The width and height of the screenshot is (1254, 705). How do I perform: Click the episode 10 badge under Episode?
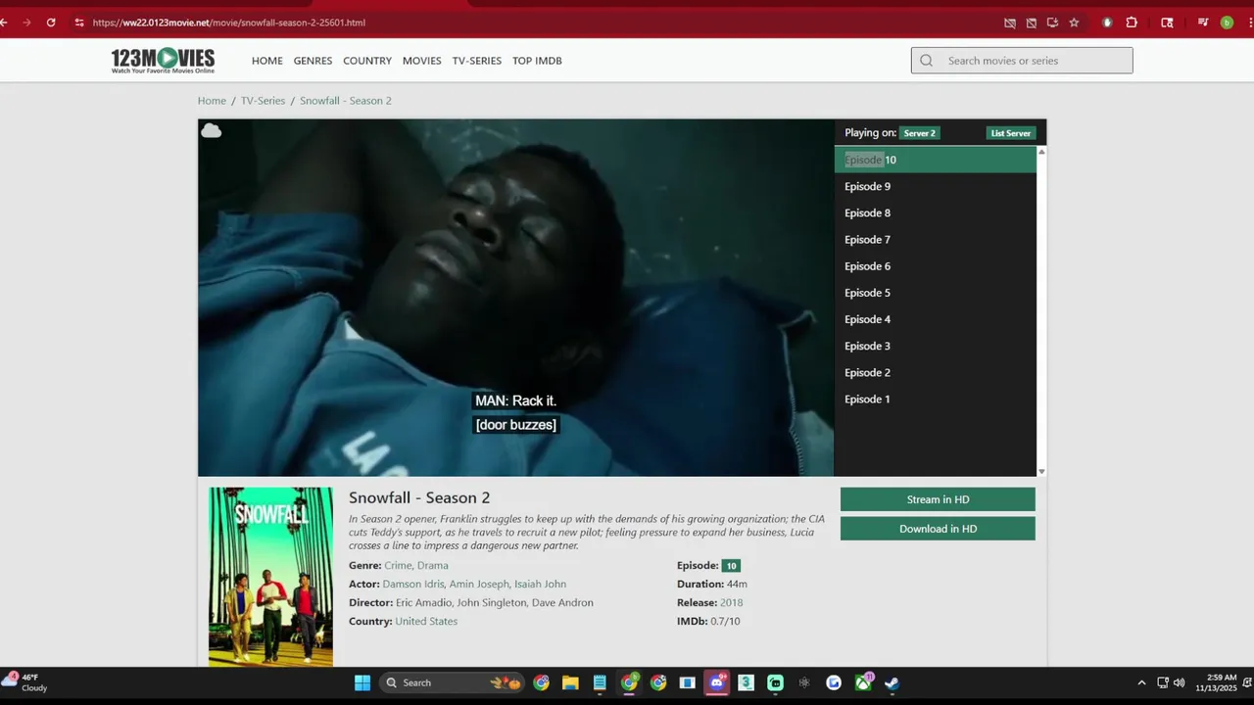(x=731, y=565)
